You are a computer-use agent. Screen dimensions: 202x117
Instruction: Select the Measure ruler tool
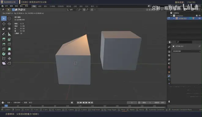[9, 34]
